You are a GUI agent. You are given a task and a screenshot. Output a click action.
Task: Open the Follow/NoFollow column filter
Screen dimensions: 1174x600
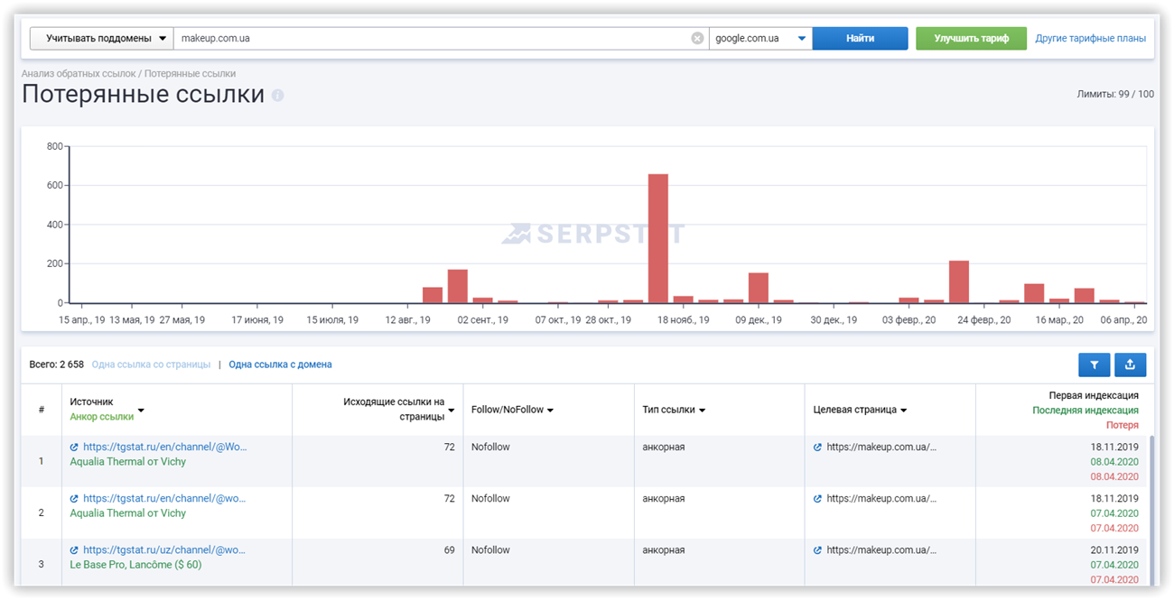tap(512, 410)
